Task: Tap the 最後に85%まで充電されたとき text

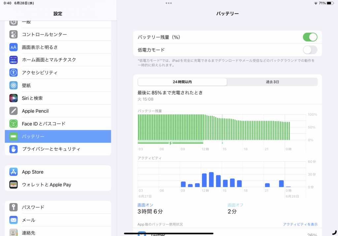Action: [x=170, y=93]
